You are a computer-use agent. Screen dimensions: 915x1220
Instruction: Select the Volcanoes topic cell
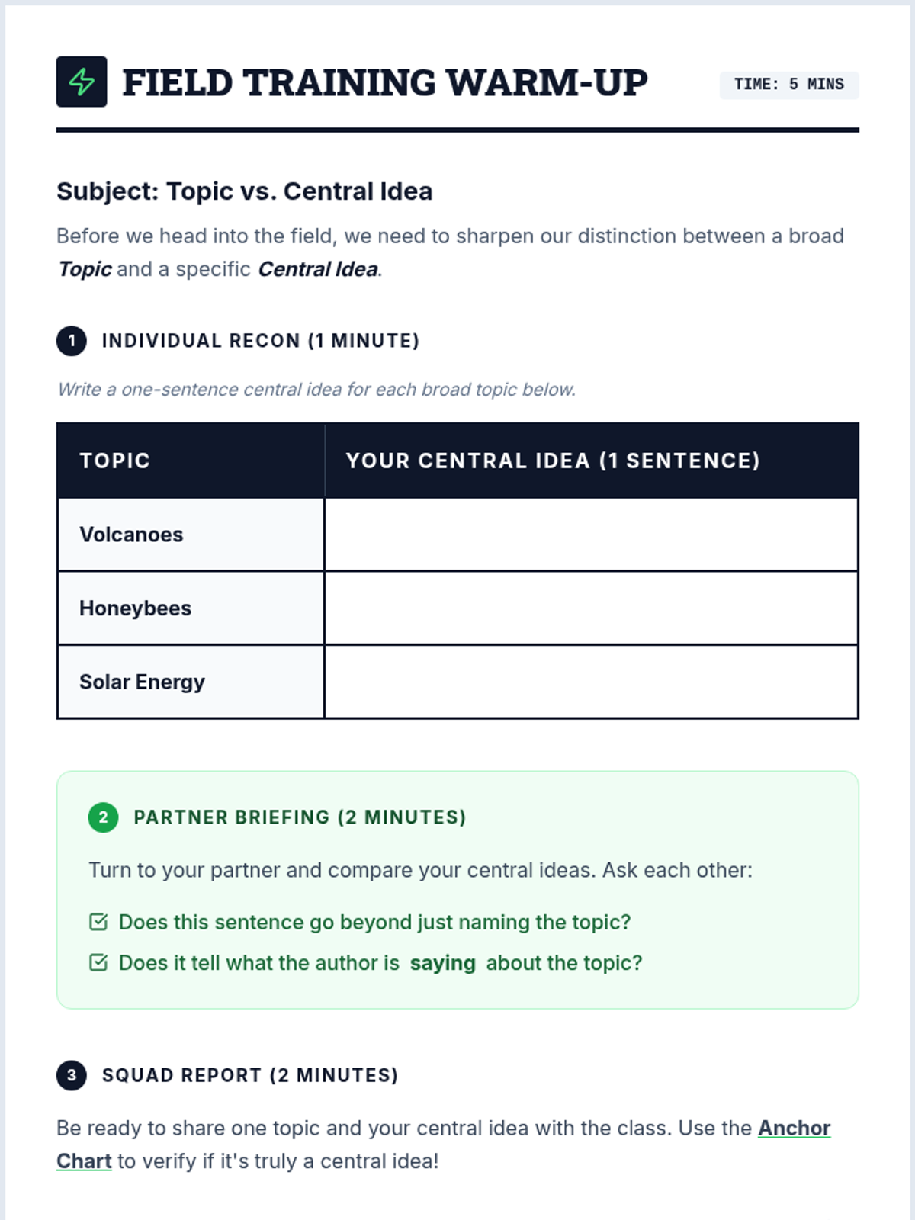click(191, 535)
